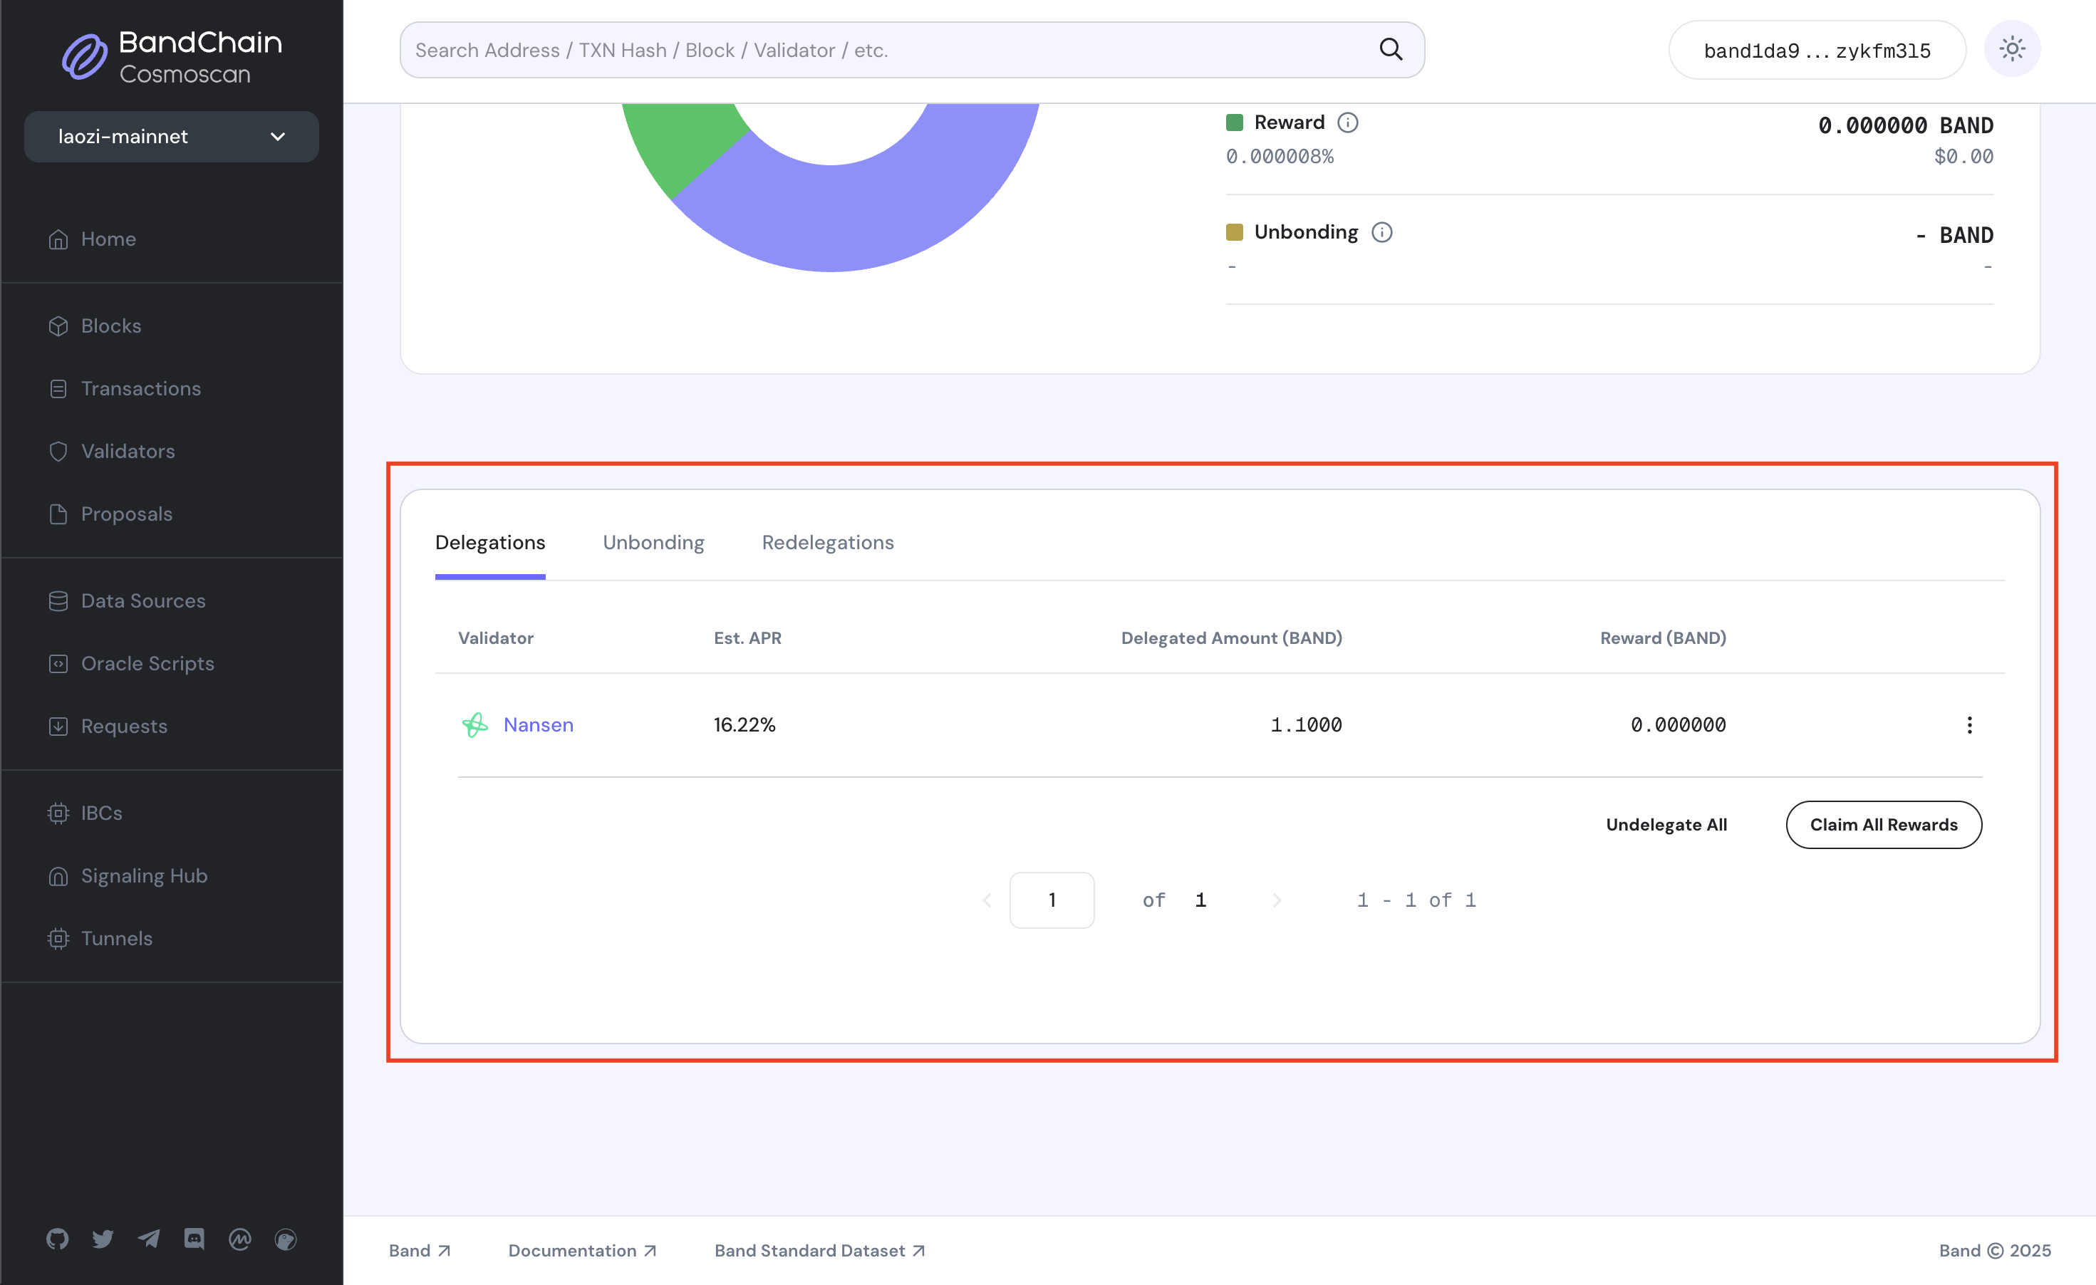
Task: Open the three-dot menu on the Nansen row
Action: pyautogui.click(x=1970, y=724)
